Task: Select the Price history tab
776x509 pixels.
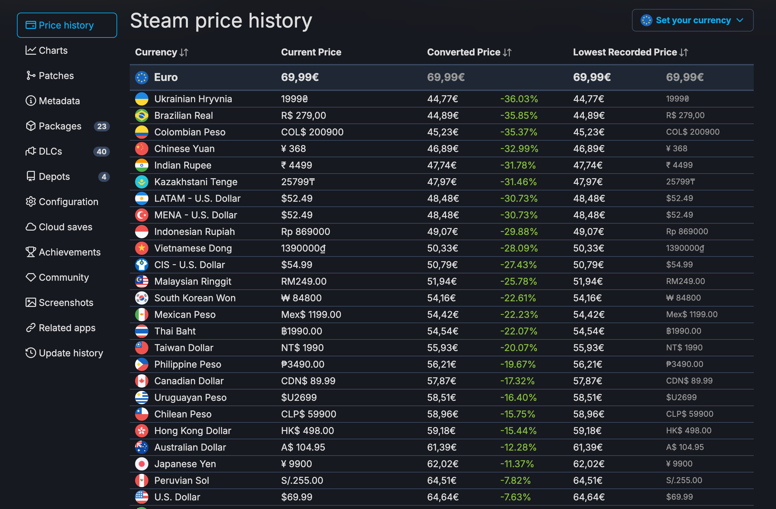Action: coord(67,25)
